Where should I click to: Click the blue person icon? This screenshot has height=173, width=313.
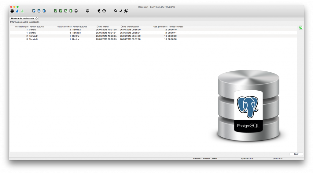coord(17,11)
